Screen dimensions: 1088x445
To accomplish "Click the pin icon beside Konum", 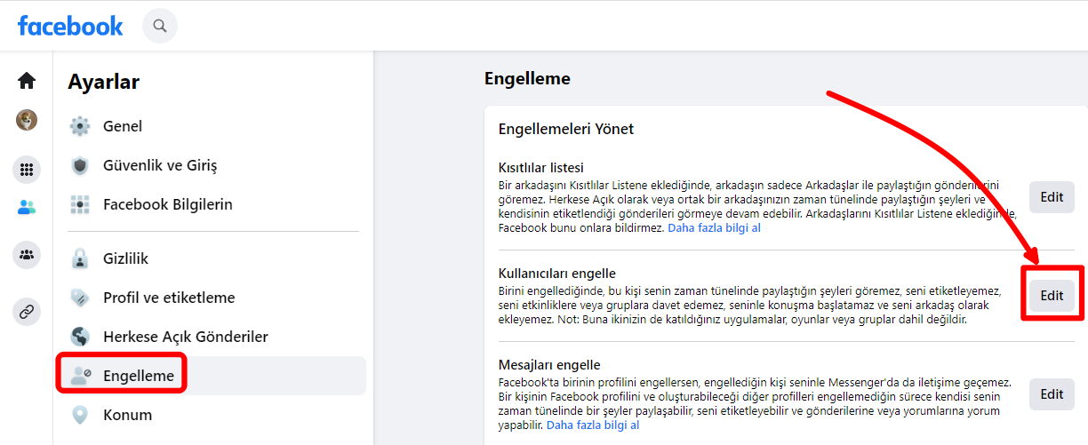I will click(x=80, y=415).
